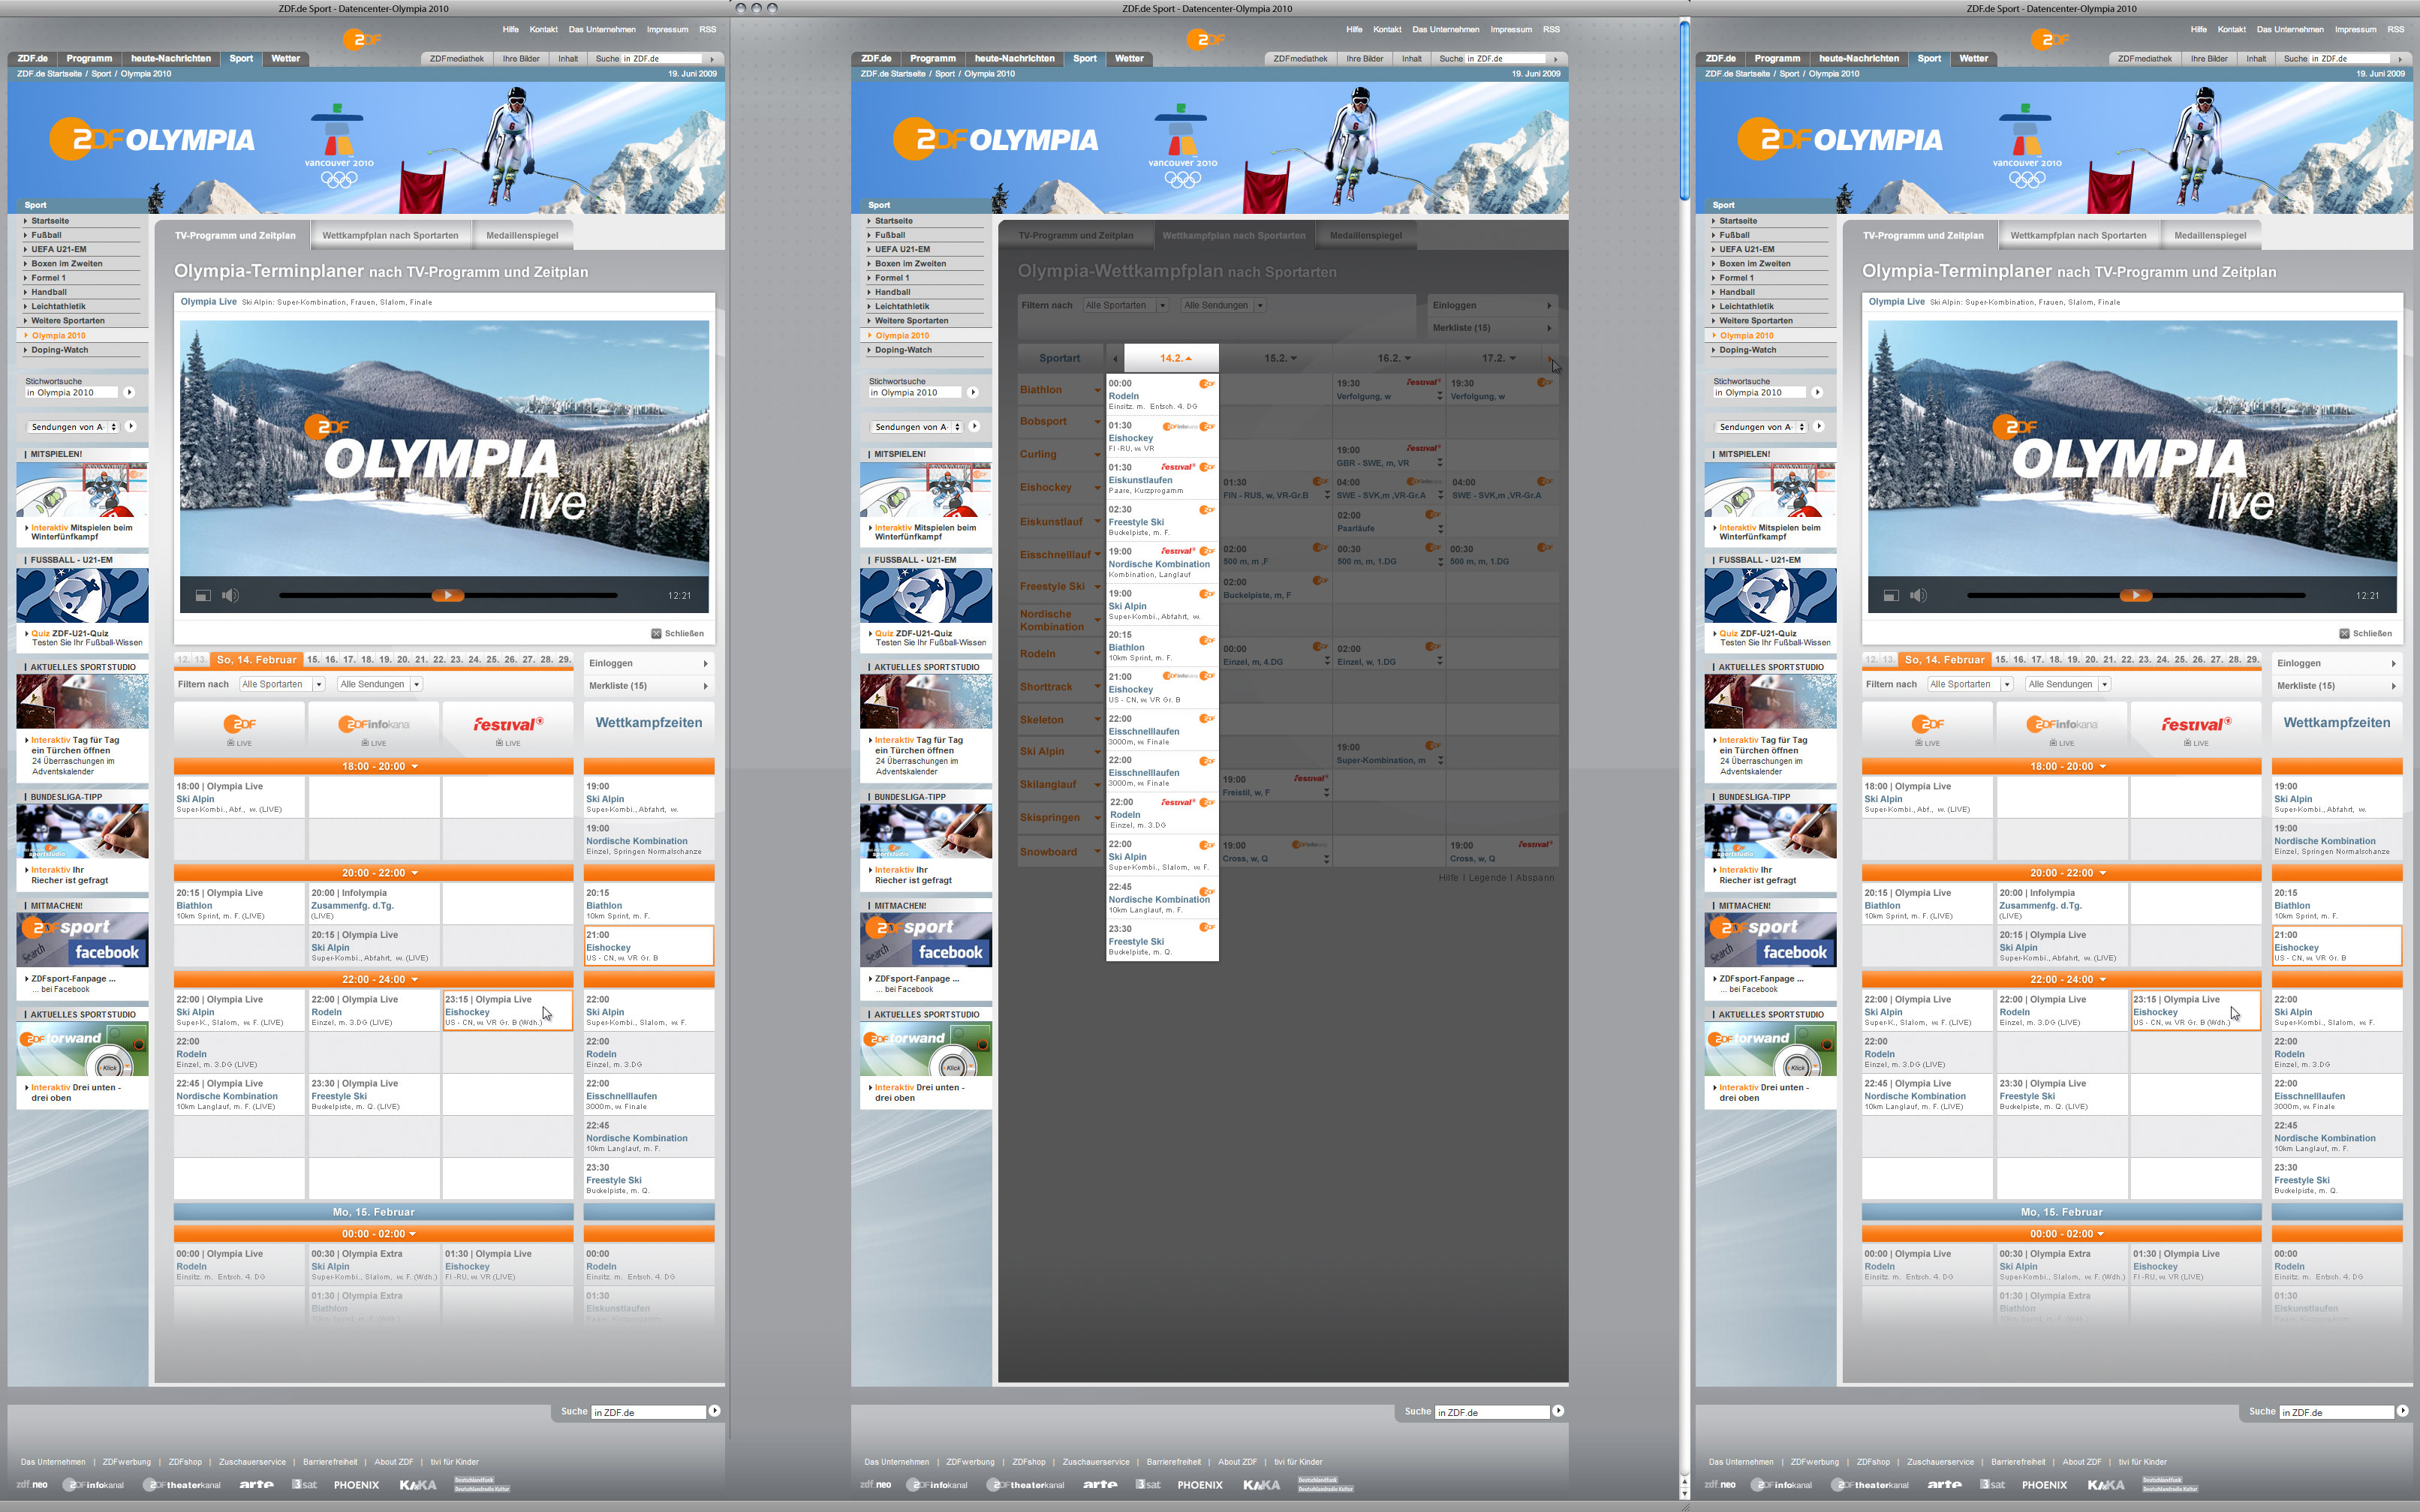Collapse the 18:00 - 20:00 block, left window

374,766
